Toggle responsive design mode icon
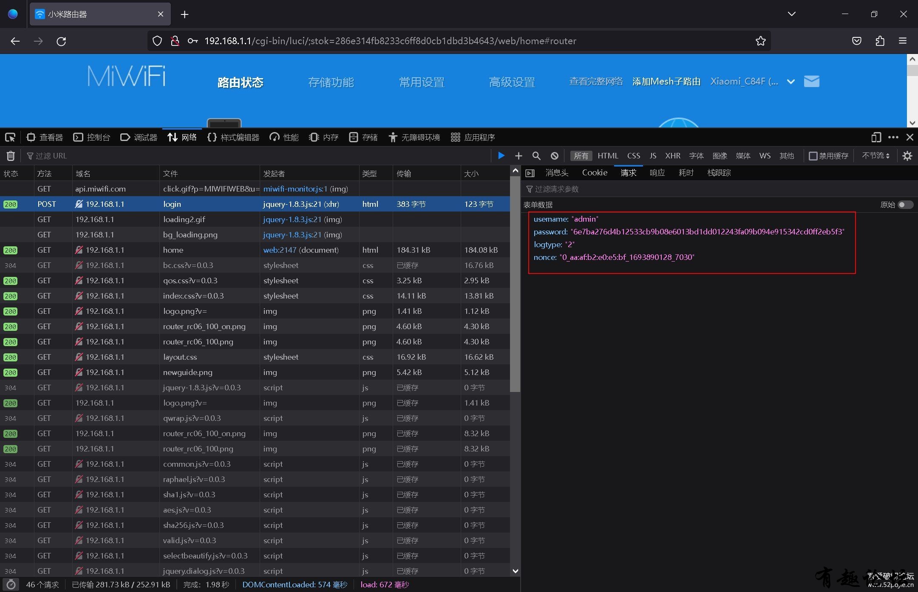Screen dimensions: 918x592 click(x=876, y=137)
